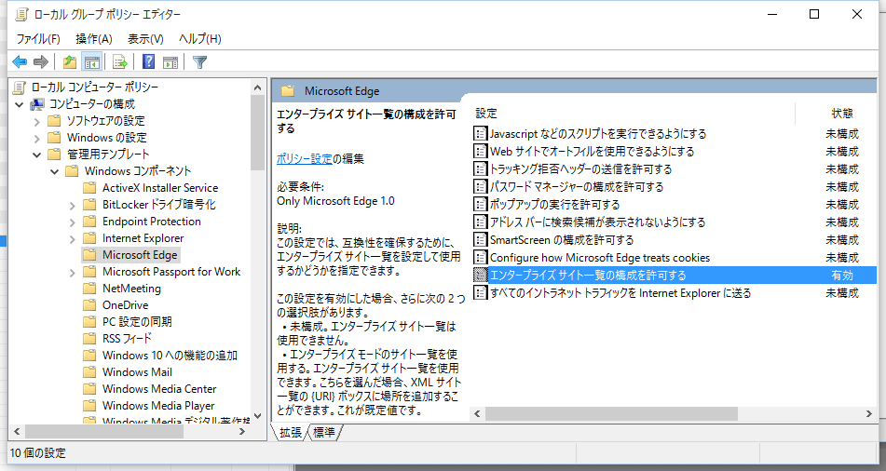This screenshot has width=886, height=471.
Task: Expand the Endpoint Protection node
Action: (x=72, y=222)
